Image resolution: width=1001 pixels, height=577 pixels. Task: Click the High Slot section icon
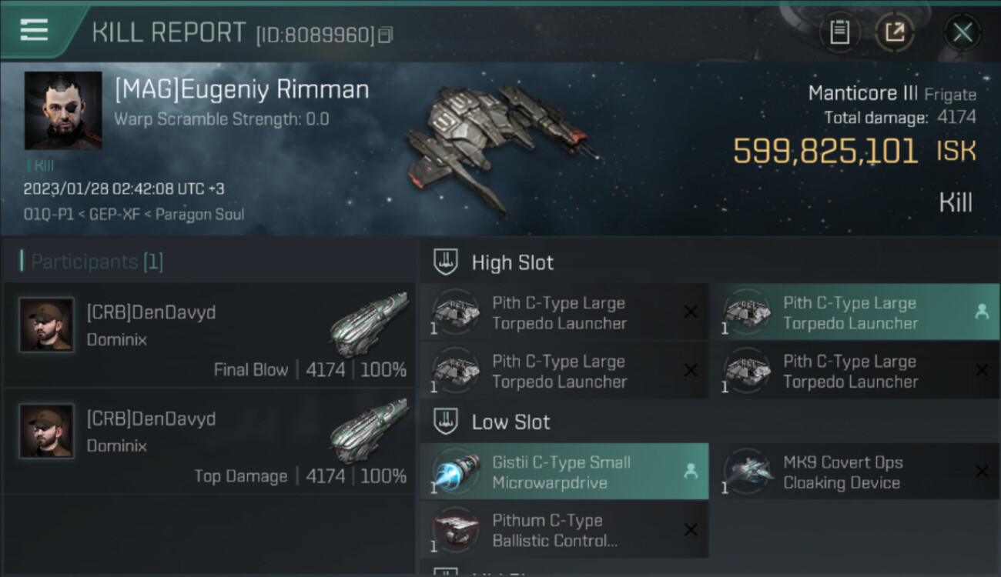tap(446, 262)
